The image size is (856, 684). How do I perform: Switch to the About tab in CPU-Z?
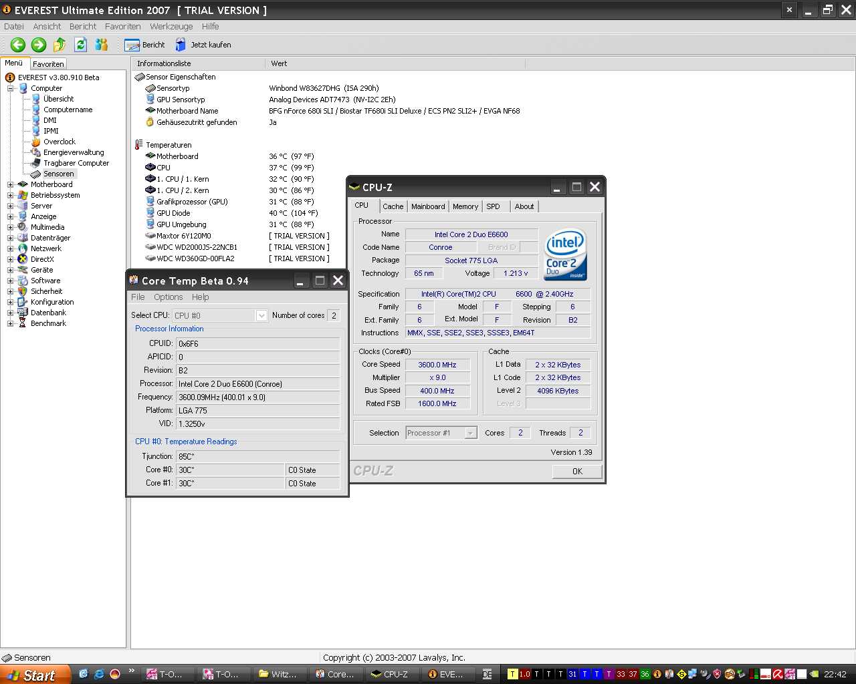(524, 206)
